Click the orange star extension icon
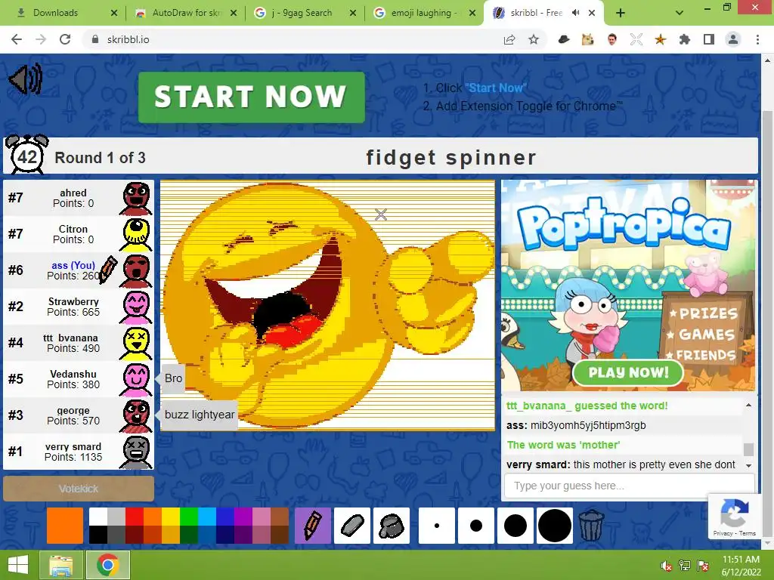The image size is (774, 580). (661, 39)
